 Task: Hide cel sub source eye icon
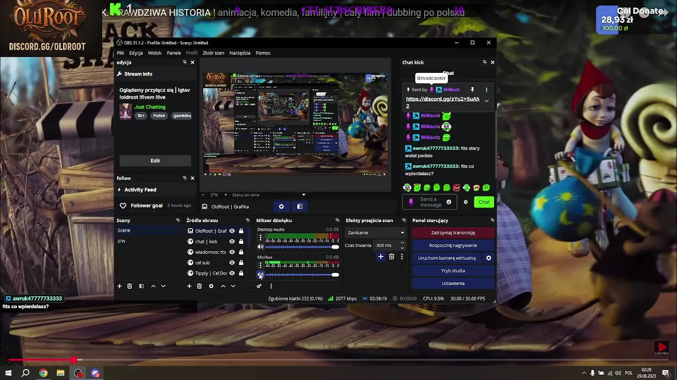tap(232, 262)
